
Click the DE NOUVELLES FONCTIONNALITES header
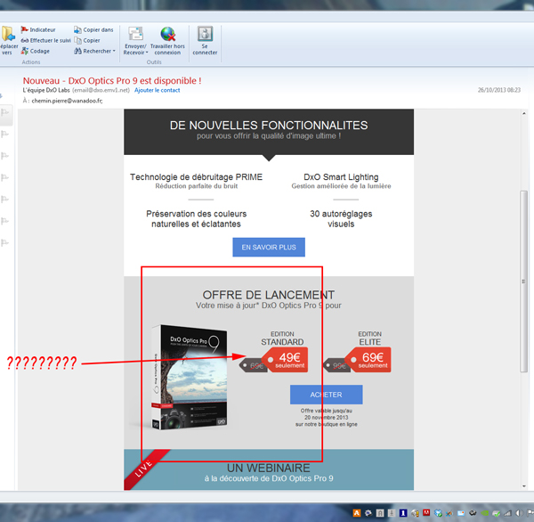click(x=269, y=125)
